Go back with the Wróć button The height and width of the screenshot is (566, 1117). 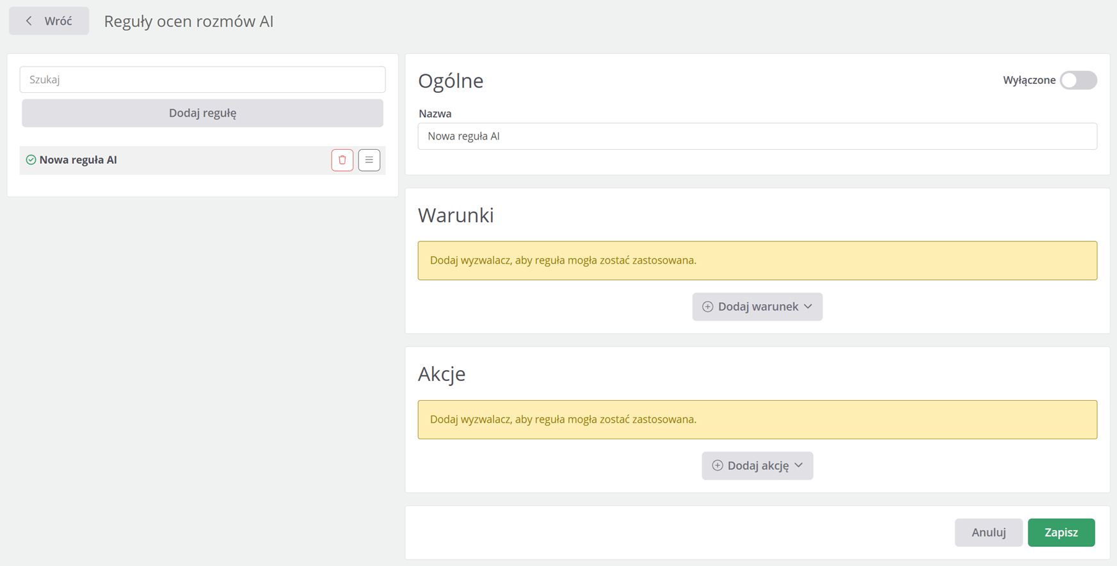[x=49, y=21]
